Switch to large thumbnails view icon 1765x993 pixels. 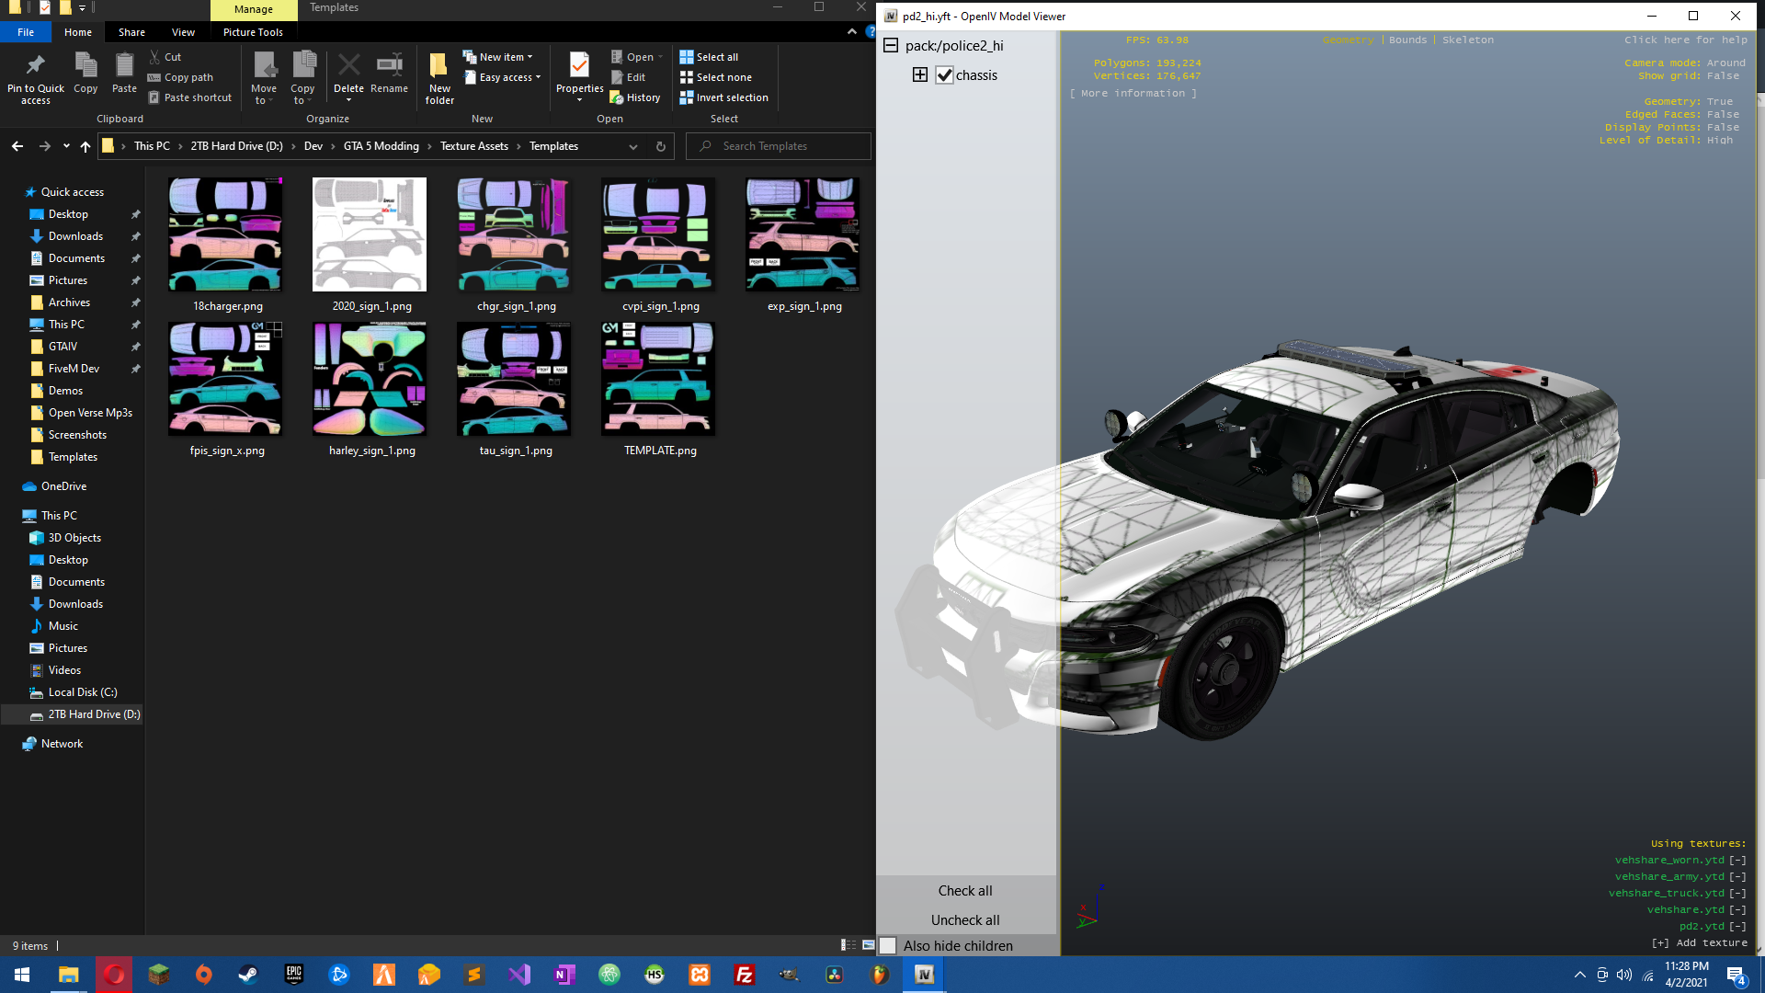868,945
